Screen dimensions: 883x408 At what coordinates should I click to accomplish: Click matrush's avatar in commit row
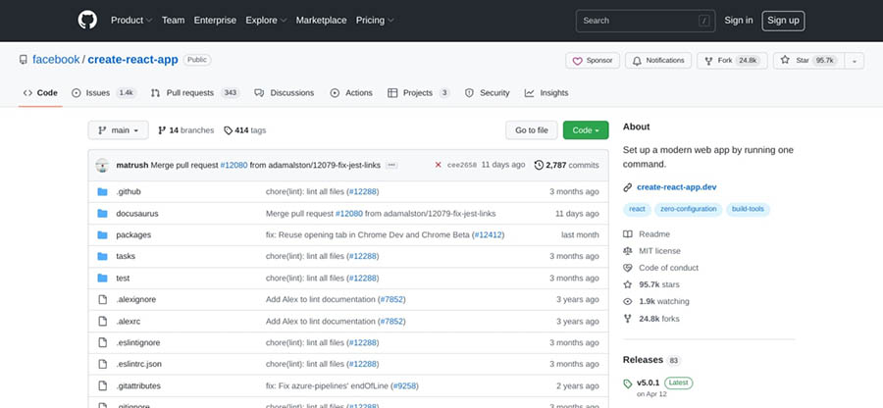(102, 165)
